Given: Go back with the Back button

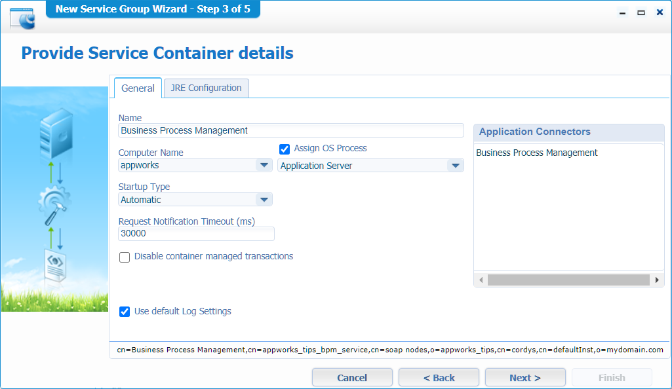Looking at the screenshot, I should click(x=439, y=378).
